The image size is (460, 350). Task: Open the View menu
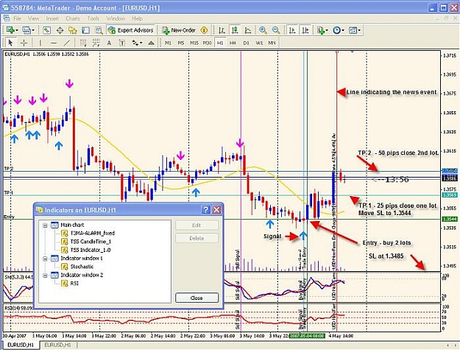coord(33,18)
